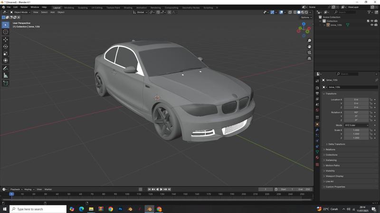This screenshot has width=380, height=213.
Task: Open the Modifiers wrench tab
Action: pos(317,130)
